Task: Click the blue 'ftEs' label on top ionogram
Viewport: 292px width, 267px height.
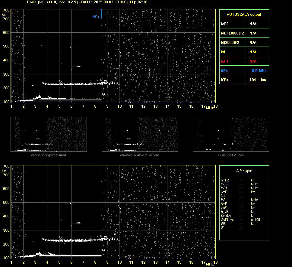Action: coord(96,17)
